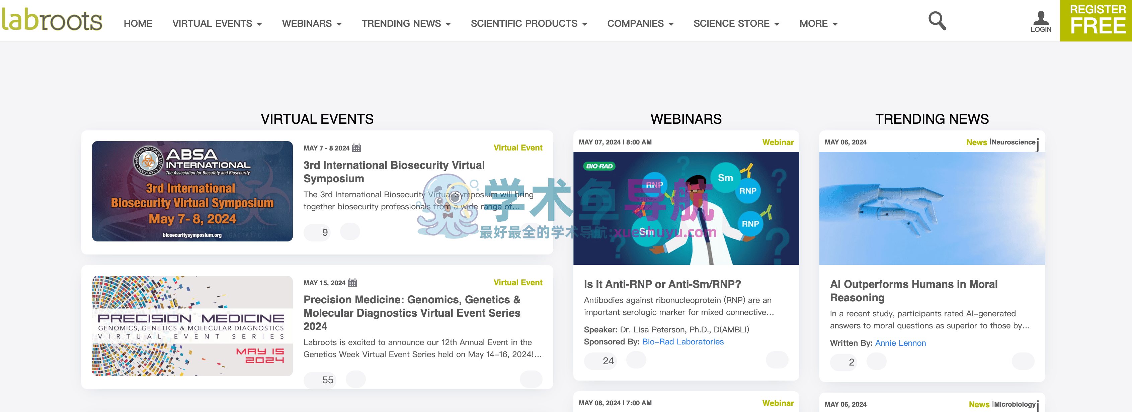Open the More dropdown menu
Image resolution: width=1132 pixels, height=412 pixels.
point(818,24)
